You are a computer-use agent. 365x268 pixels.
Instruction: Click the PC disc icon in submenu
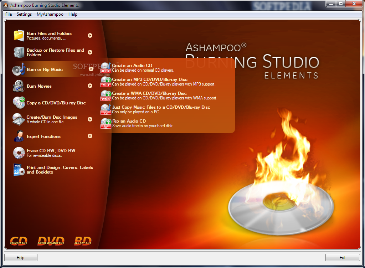pos(106,109)
